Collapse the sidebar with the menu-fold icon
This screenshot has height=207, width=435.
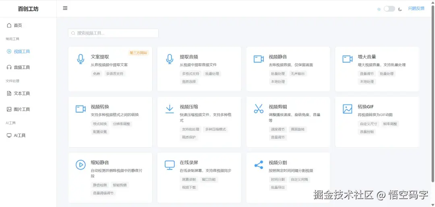click(65, 8)
